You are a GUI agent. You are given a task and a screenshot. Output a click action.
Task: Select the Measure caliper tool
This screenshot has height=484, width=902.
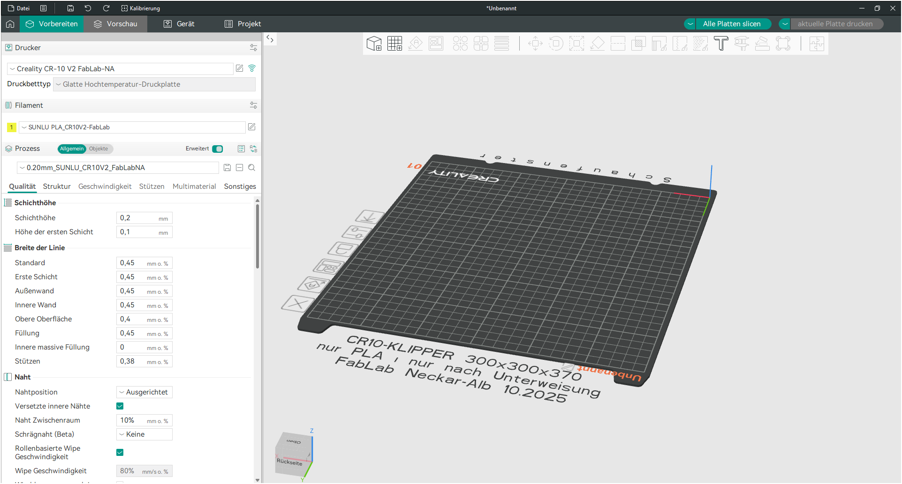click(742, 44)
